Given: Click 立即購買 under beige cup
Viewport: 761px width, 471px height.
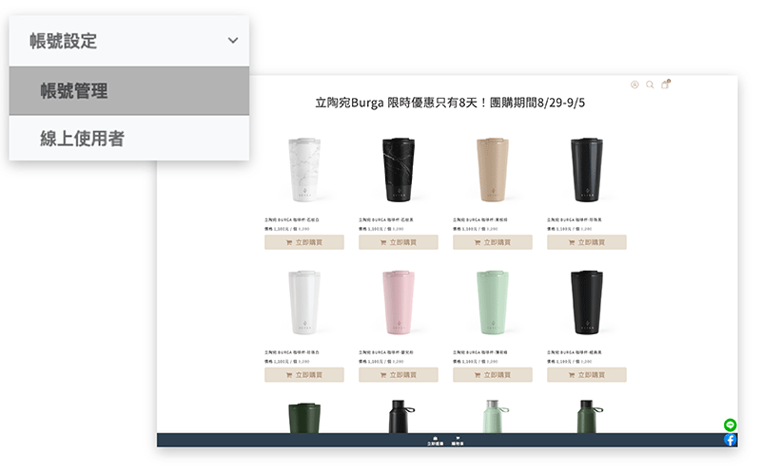Looking at the screenshot, I should (493, 242).
